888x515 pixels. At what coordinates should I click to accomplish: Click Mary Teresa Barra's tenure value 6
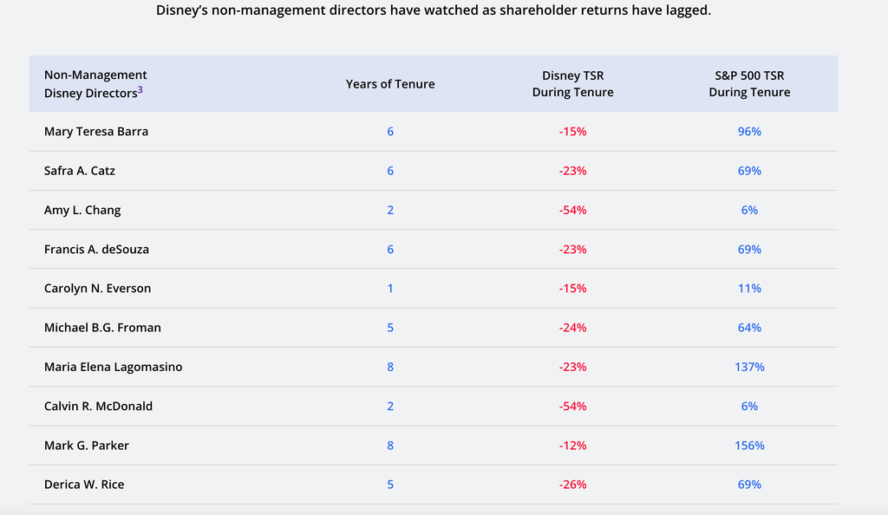coord(390,131)
